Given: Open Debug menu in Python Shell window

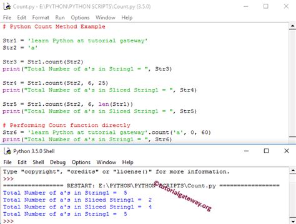Looking at the screenshot, I should pyautogui.click(x=57, y=162).
